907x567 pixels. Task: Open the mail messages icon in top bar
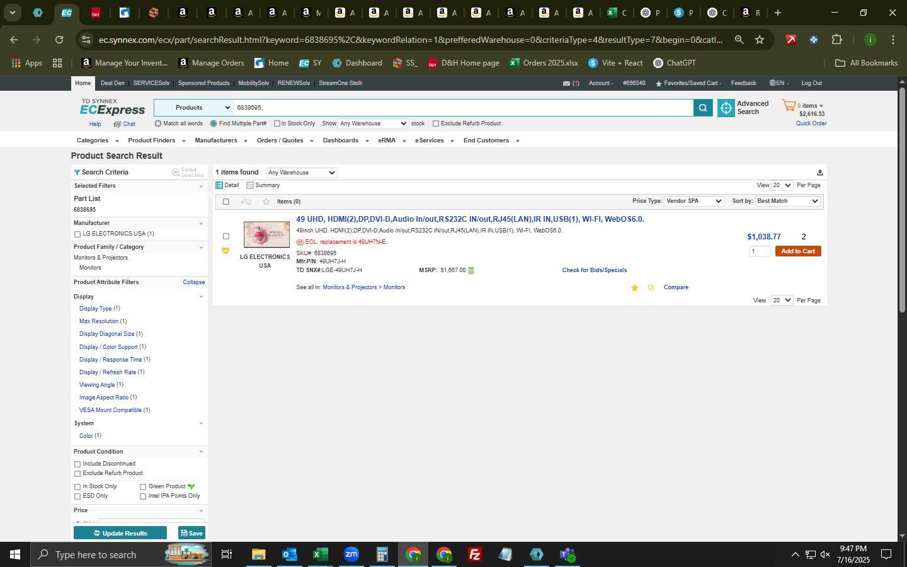(566, 83)
